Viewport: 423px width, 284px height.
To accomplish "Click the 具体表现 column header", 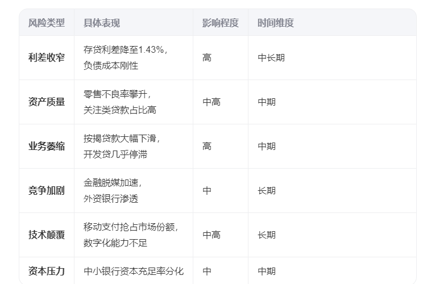I will tap(102, 23).
